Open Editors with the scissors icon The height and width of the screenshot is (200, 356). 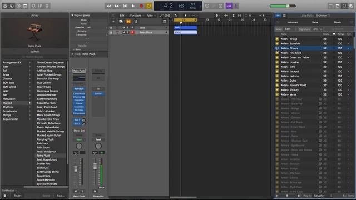tap(47, 6)
